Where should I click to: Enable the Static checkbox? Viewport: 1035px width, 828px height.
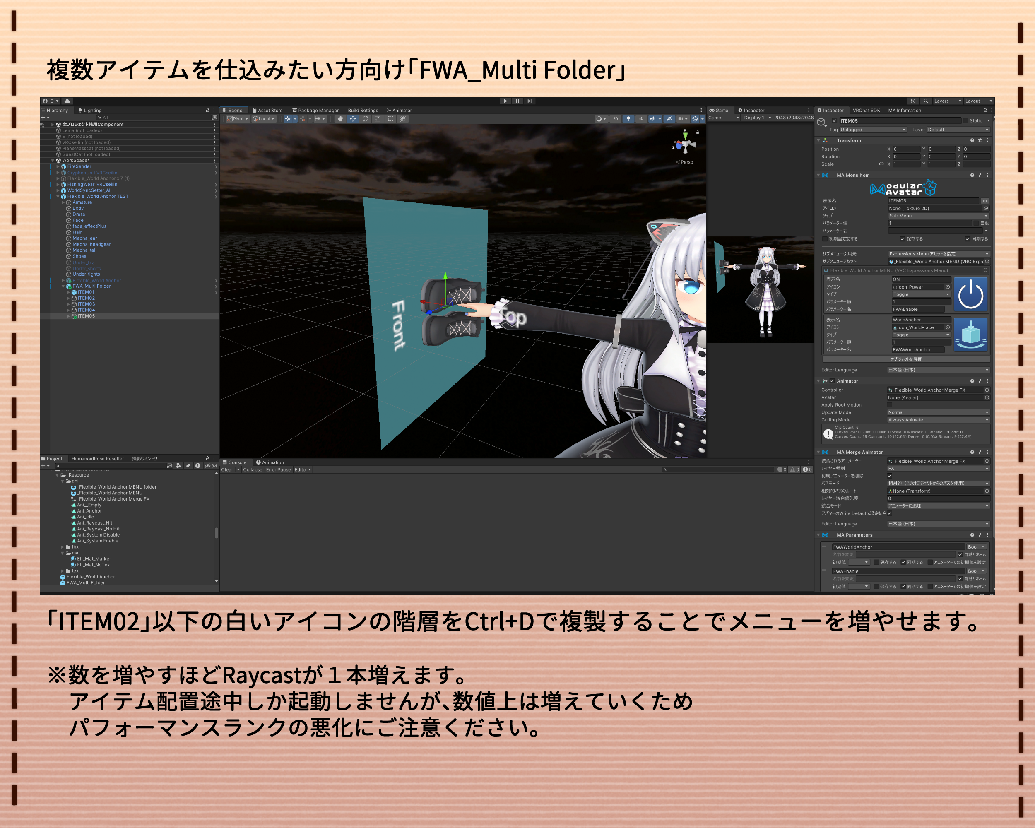966,121
